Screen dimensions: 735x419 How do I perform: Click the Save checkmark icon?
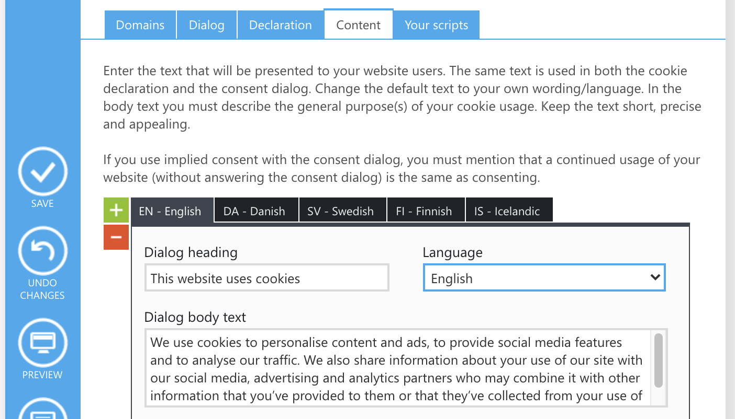tap(42, 171)
